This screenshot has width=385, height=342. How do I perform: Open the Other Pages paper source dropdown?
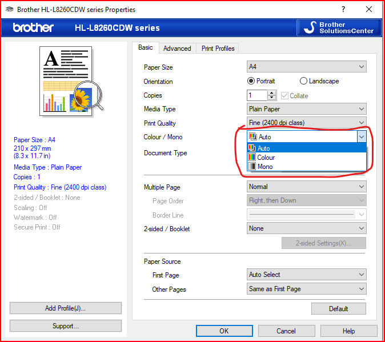pos(306,289)
